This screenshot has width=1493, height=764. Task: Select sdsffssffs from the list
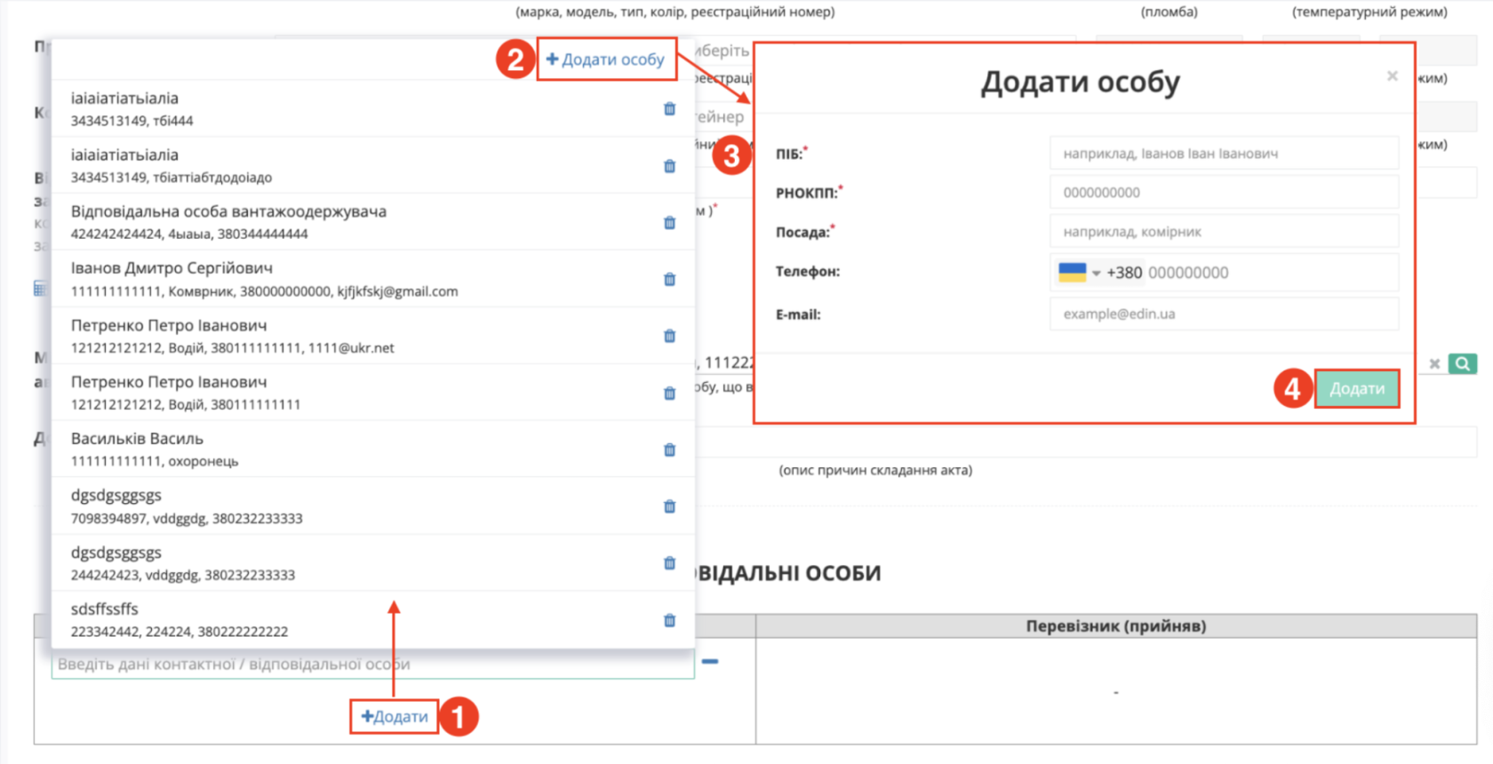[373, 620]
